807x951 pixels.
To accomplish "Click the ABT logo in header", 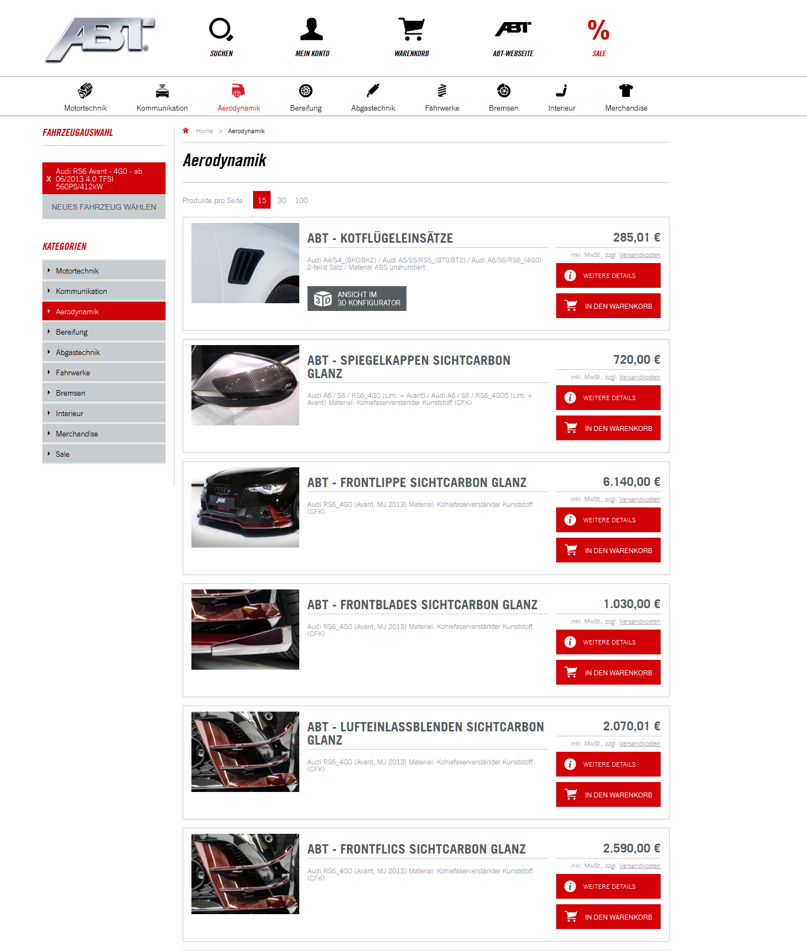I will pos(100,40).
